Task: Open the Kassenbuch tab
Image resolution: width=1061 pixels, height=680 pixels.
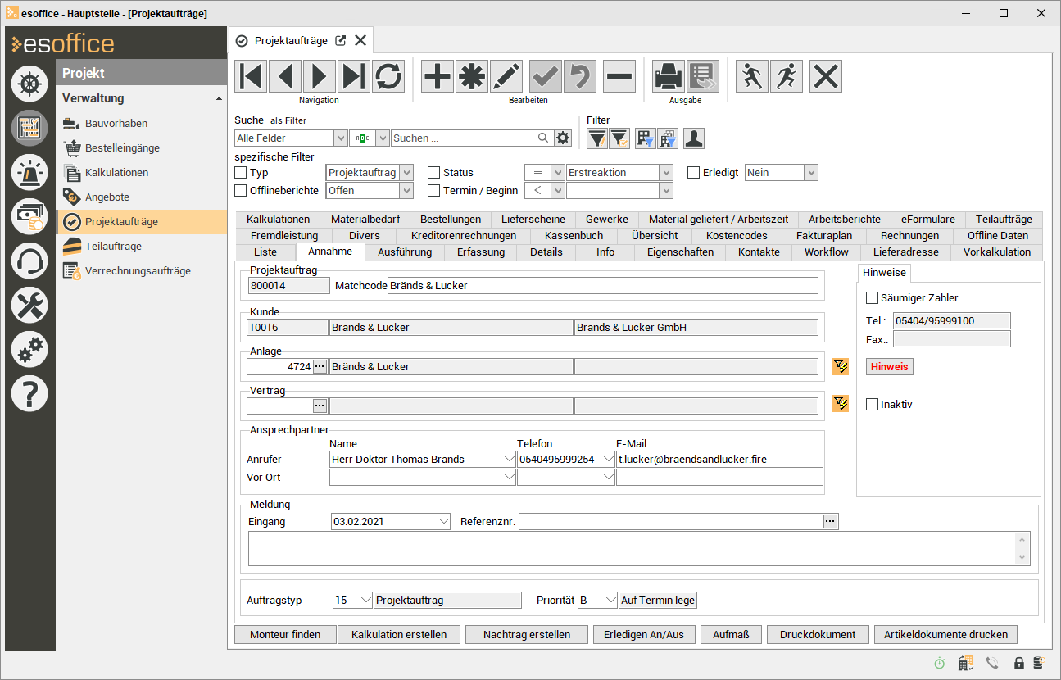Action: (574, 236)
